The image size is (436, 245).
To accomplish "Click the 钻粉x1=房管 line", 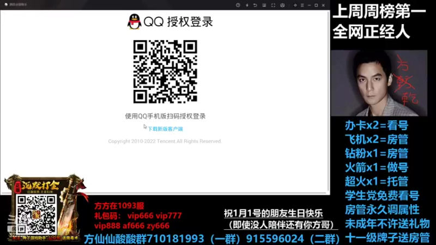I will 377,154.
